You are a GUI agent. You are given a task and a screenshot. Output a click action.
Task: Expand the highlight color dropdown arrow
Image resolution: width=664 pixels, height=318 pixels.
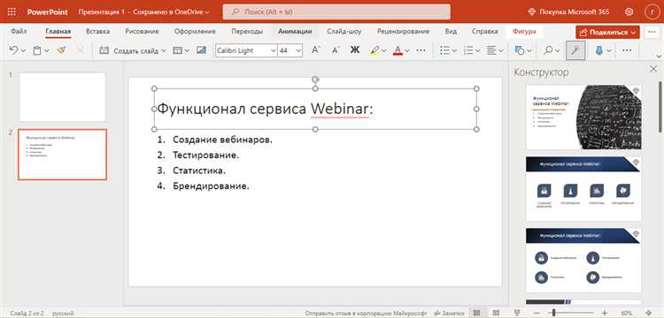pyautogui.click(x=384, y=50)
